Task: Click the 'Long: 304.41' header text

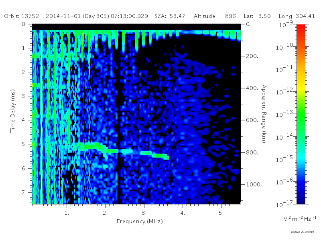Action: [297, 16]
